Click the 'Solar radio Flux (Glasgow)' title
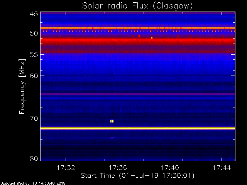 coord(137,6)
